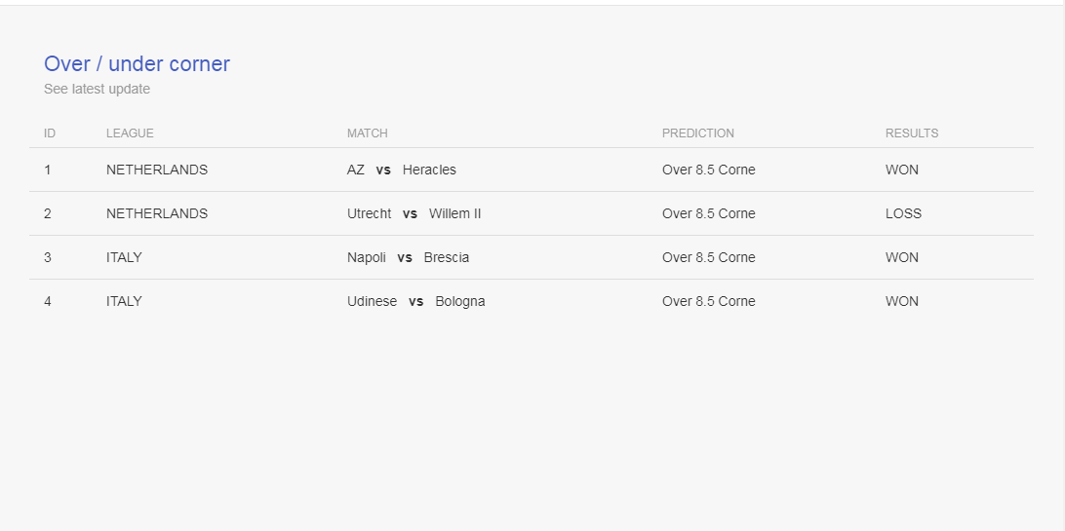Select the WON result for AZ match

tap(901, 170)
